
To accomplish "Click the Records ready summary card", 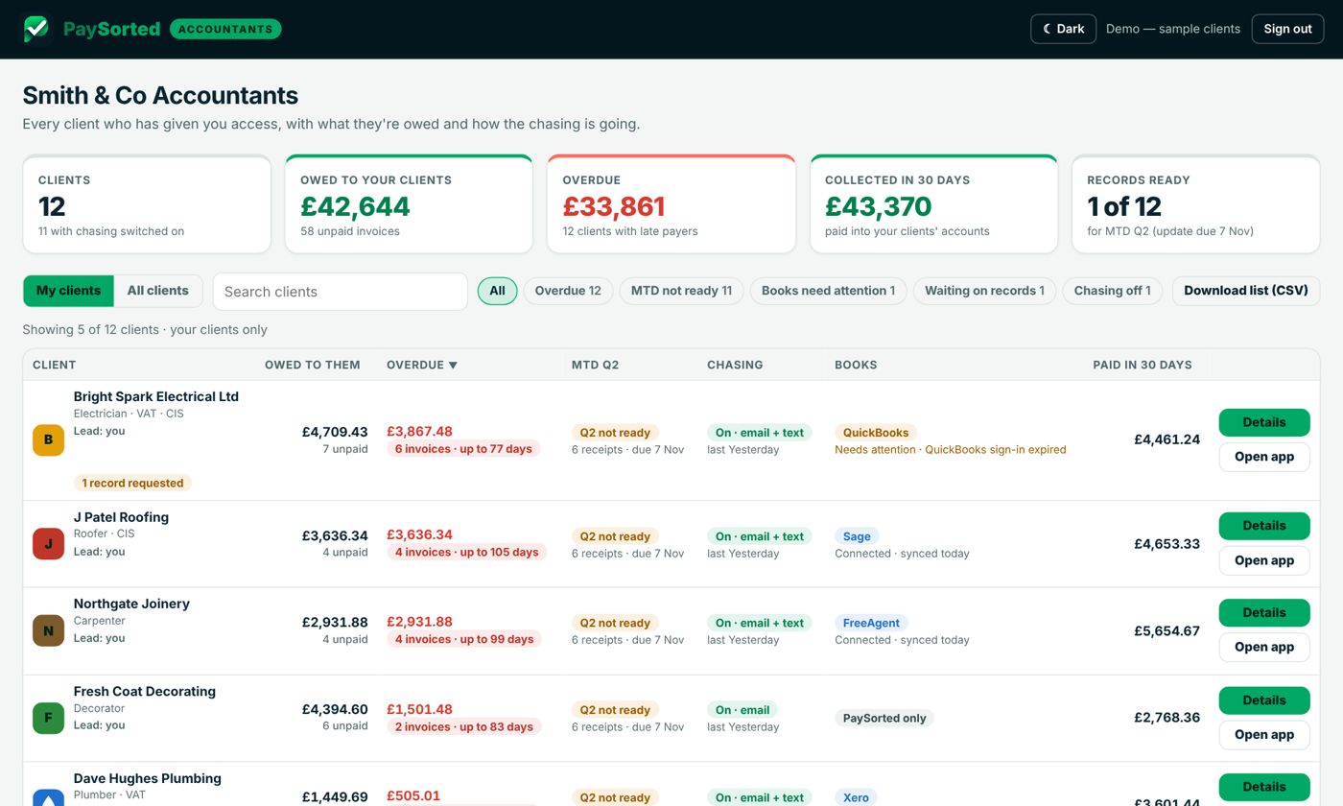I will [x=1196, y=204].
